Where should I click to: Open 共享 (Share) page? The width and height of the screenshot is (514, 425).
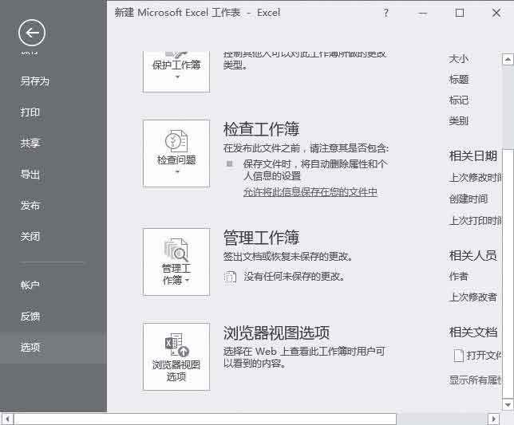[x=30, y=144]
